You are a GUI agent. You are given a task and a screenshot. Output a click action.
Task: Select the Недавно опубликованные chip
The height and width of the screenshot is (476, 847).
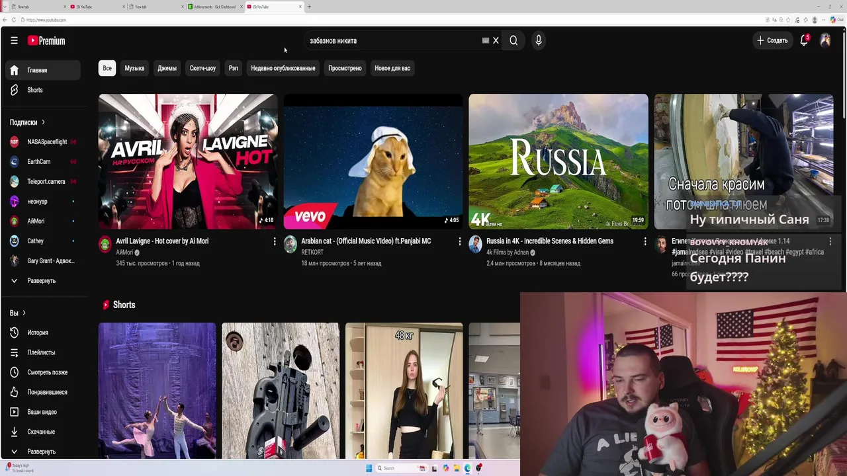[x=283, y=68]
